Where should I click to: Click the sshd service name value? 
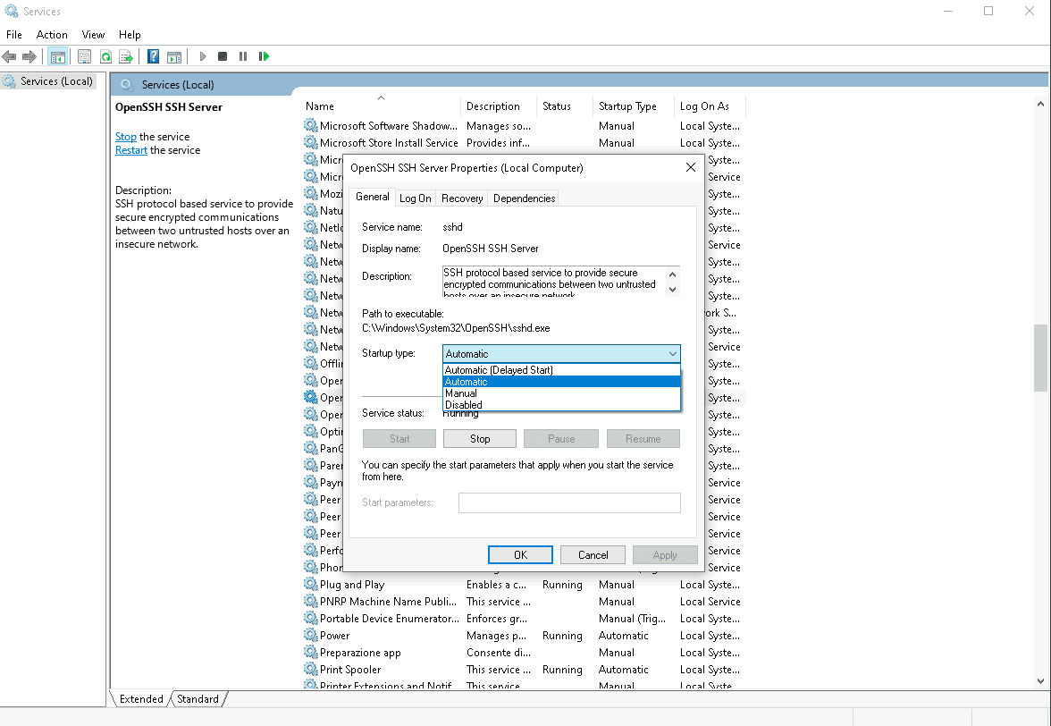pyautogui.click(x=452, y=227)
